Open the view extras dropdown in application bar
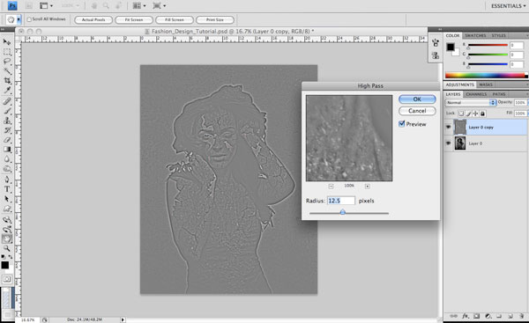 [x=45, y=6]
